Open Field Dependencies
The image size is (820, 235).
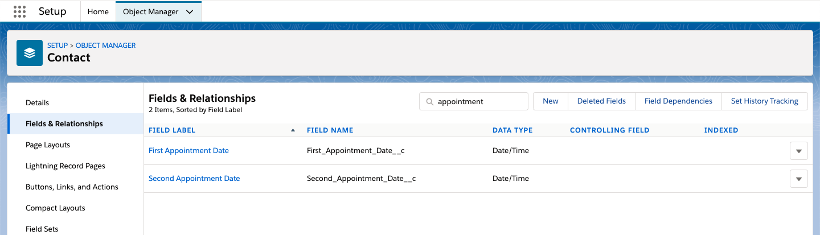(x=678, y=101)
